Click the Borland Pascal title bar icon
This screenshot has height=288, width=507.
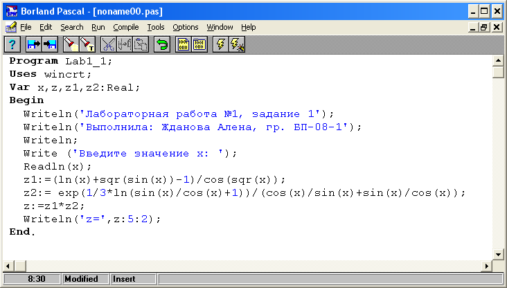[x=12, y=11]
